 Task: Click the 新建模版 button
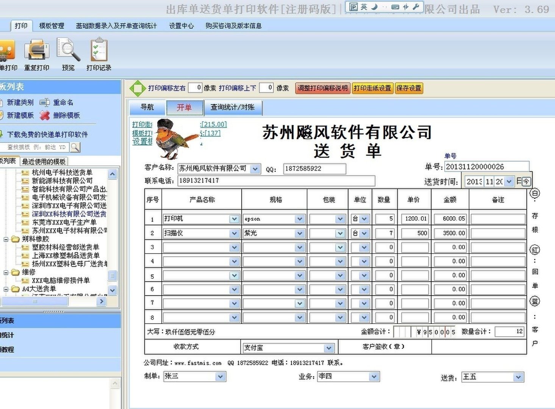(x=20, y=116)
